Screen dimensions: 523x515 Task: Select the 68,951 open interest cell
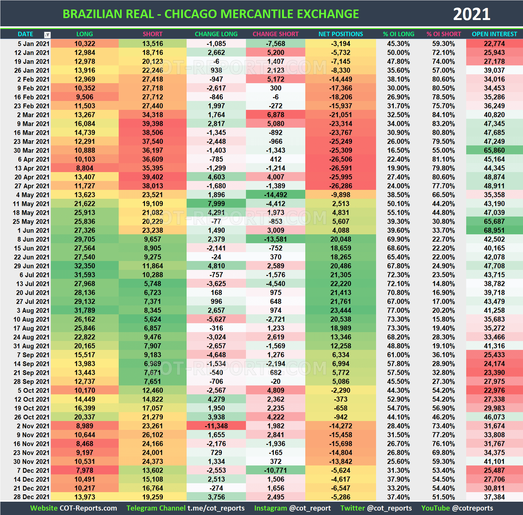pos(494,231)
